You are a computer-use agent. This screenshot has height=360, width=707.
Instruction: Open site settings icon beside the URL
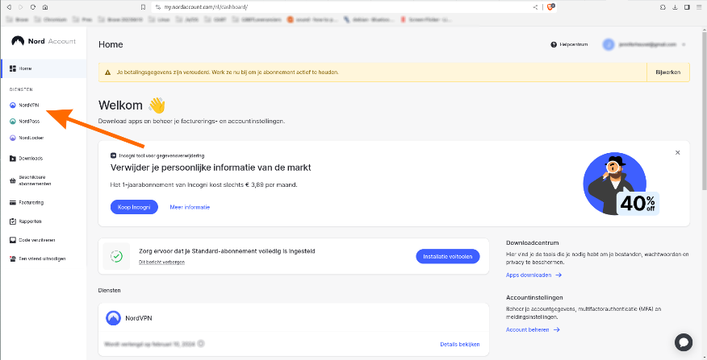coord(158,7)
